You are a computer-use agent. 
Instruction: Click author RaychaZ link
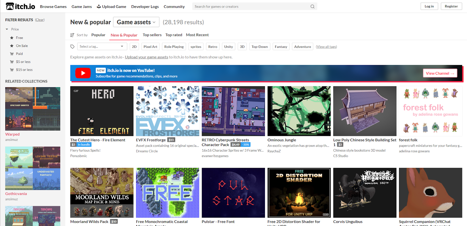click(274, 151)
